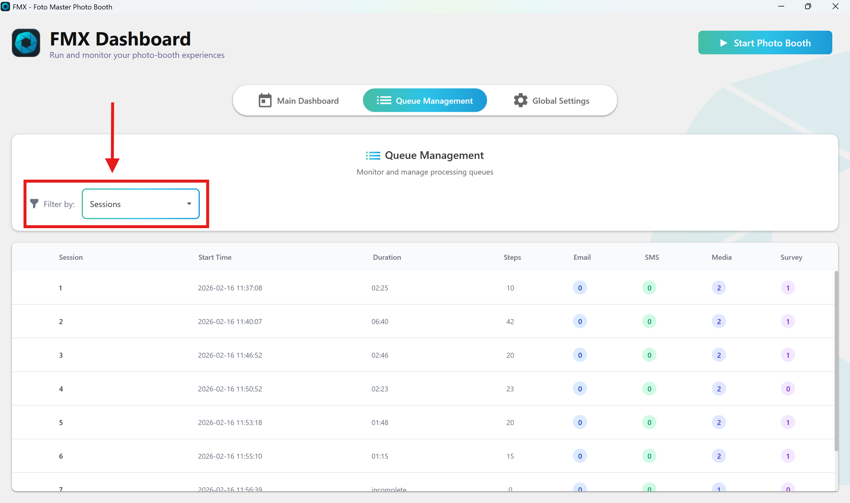
Task: Click the FMX camera shutter logo
Action: tap(26, 43)
